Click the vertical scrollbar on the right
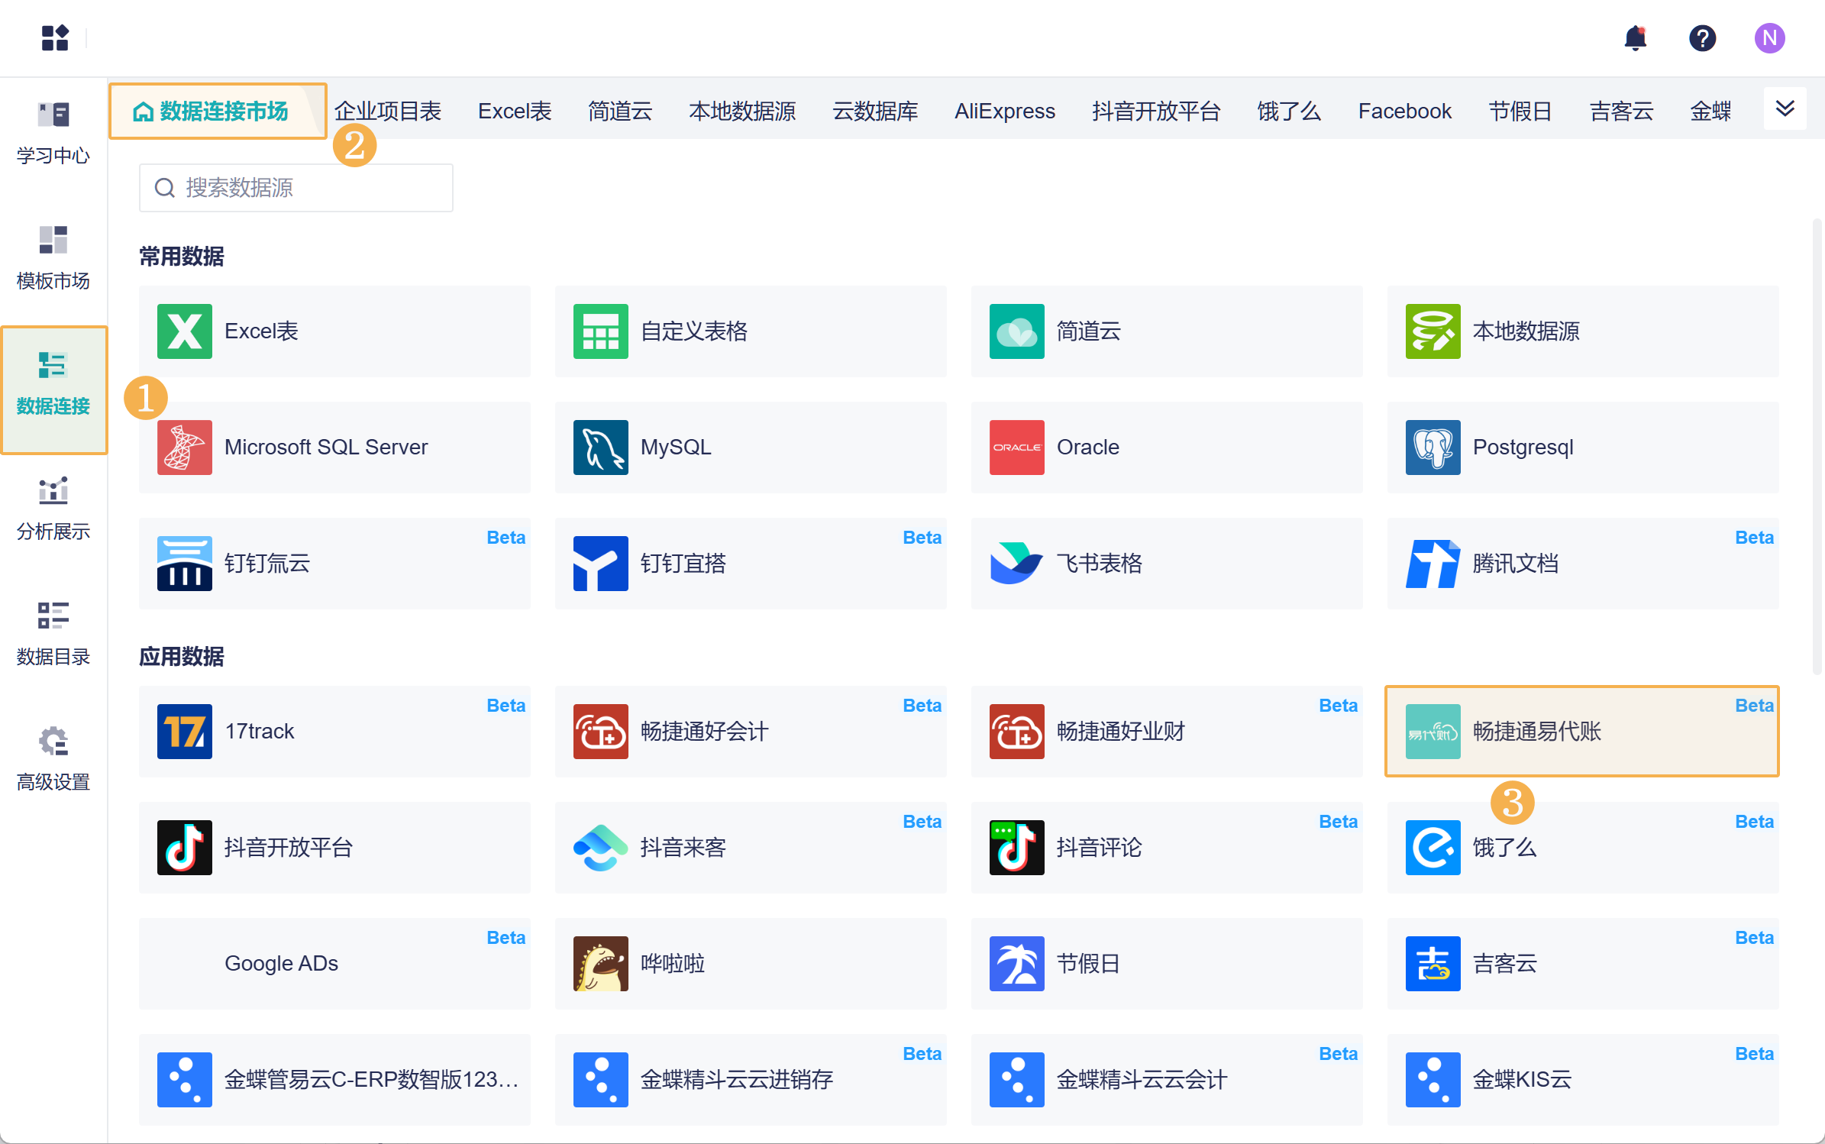Screen dimensions: 1825x1144 pos(1817,447)
